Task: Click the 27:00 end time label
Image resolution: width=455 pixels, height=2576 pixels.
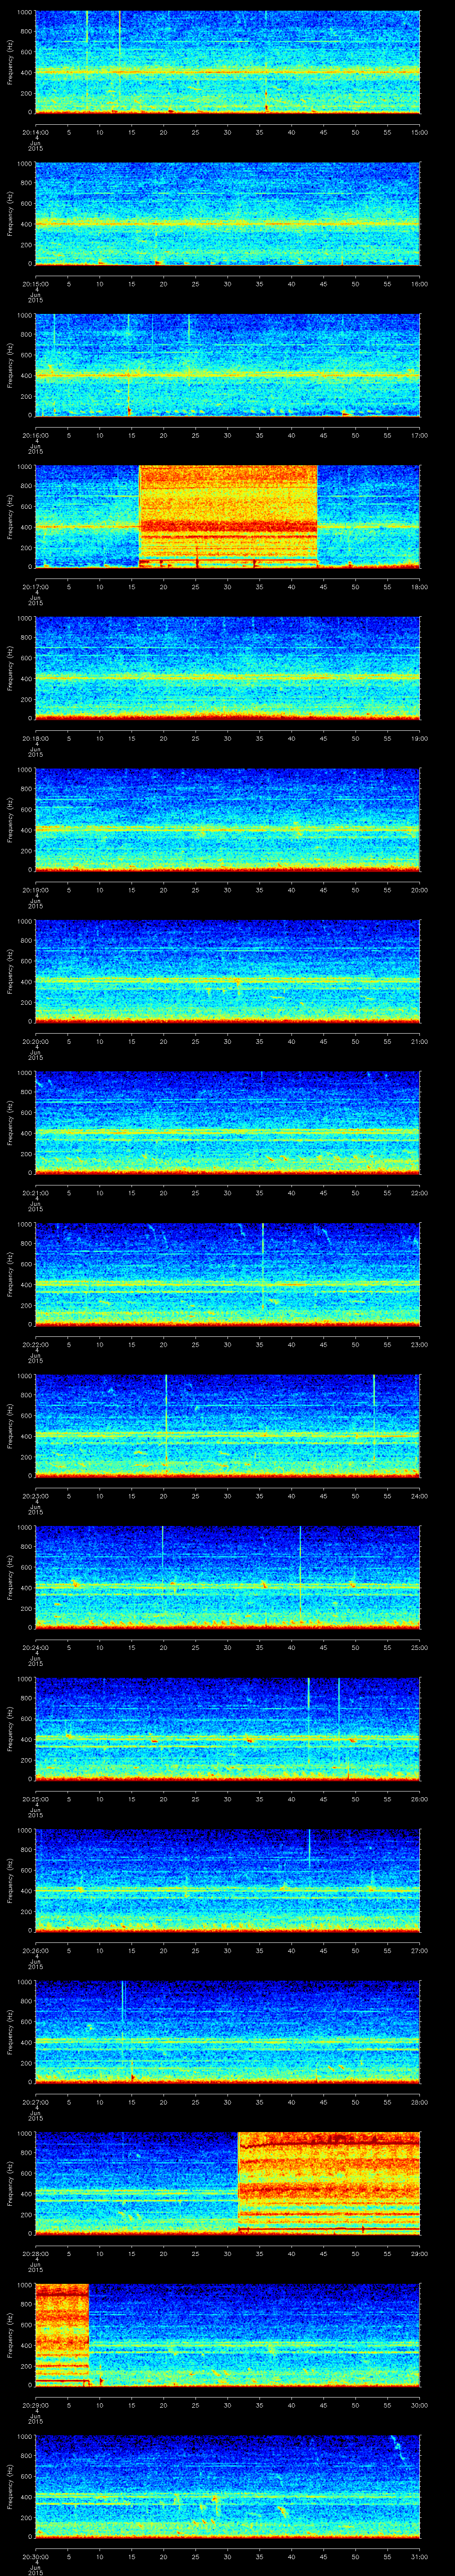Action: click(x=420, y=1950)
